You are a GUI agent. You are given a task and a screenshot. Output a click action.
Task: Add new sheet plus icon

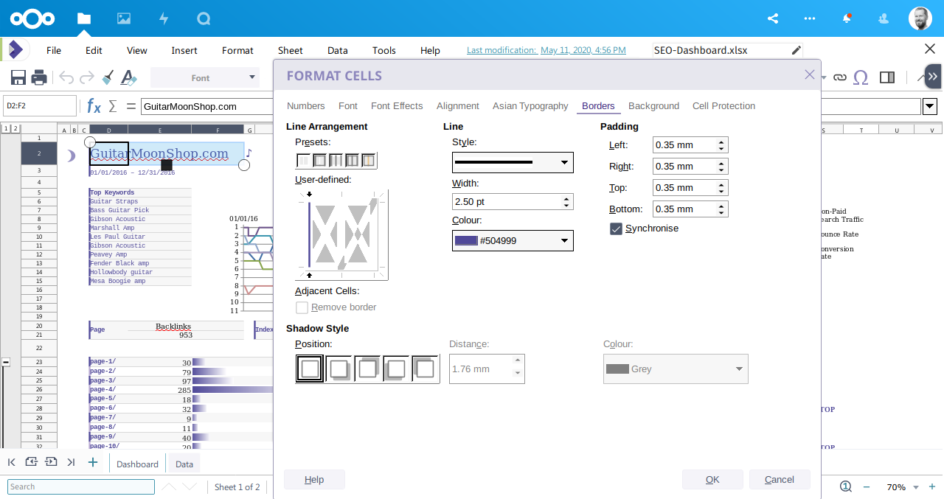pyautogui.click(x=92, y=462)
